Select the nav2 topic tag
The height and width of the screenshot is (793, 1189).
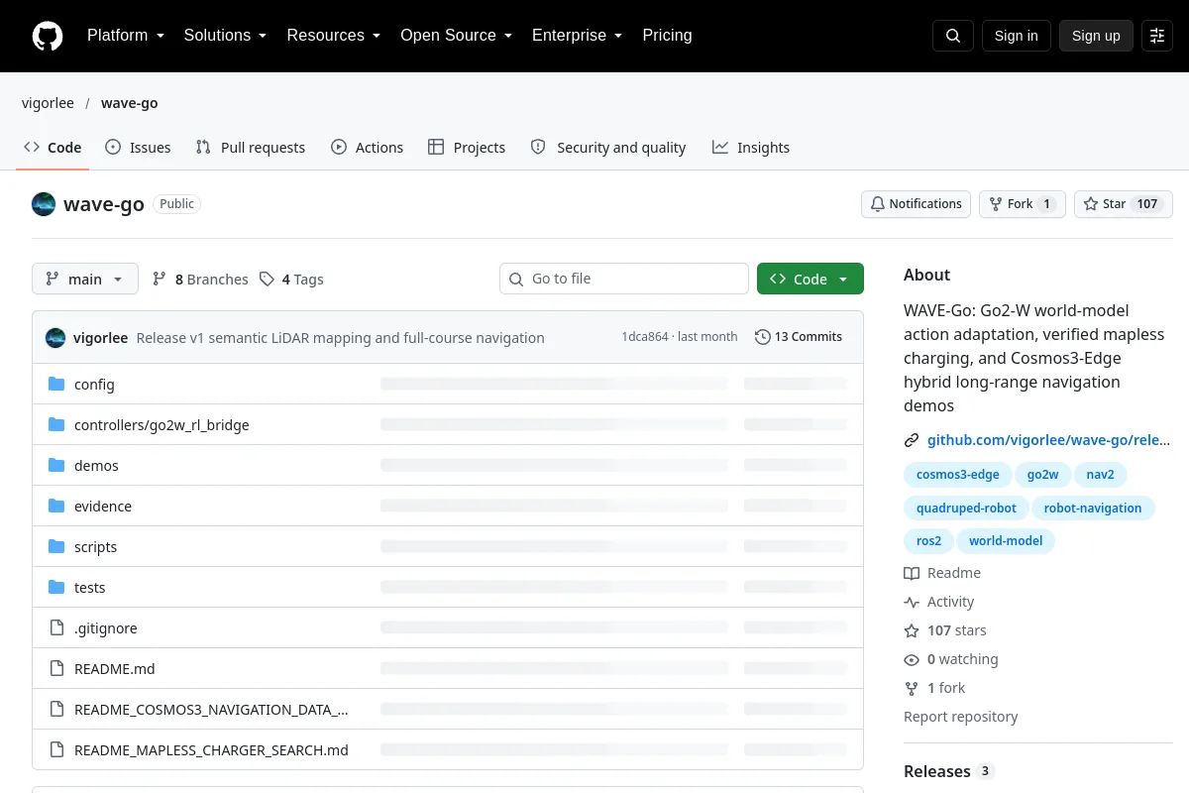point(1100,475)
